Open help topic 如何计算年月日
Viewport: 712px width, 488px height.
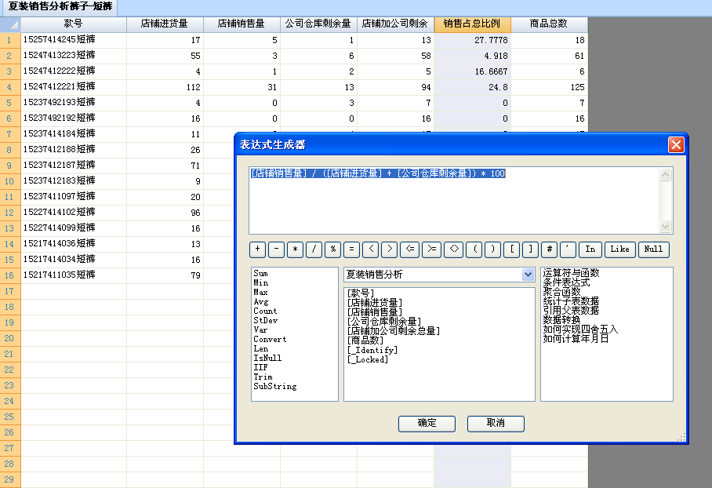(x=576, y=338)
